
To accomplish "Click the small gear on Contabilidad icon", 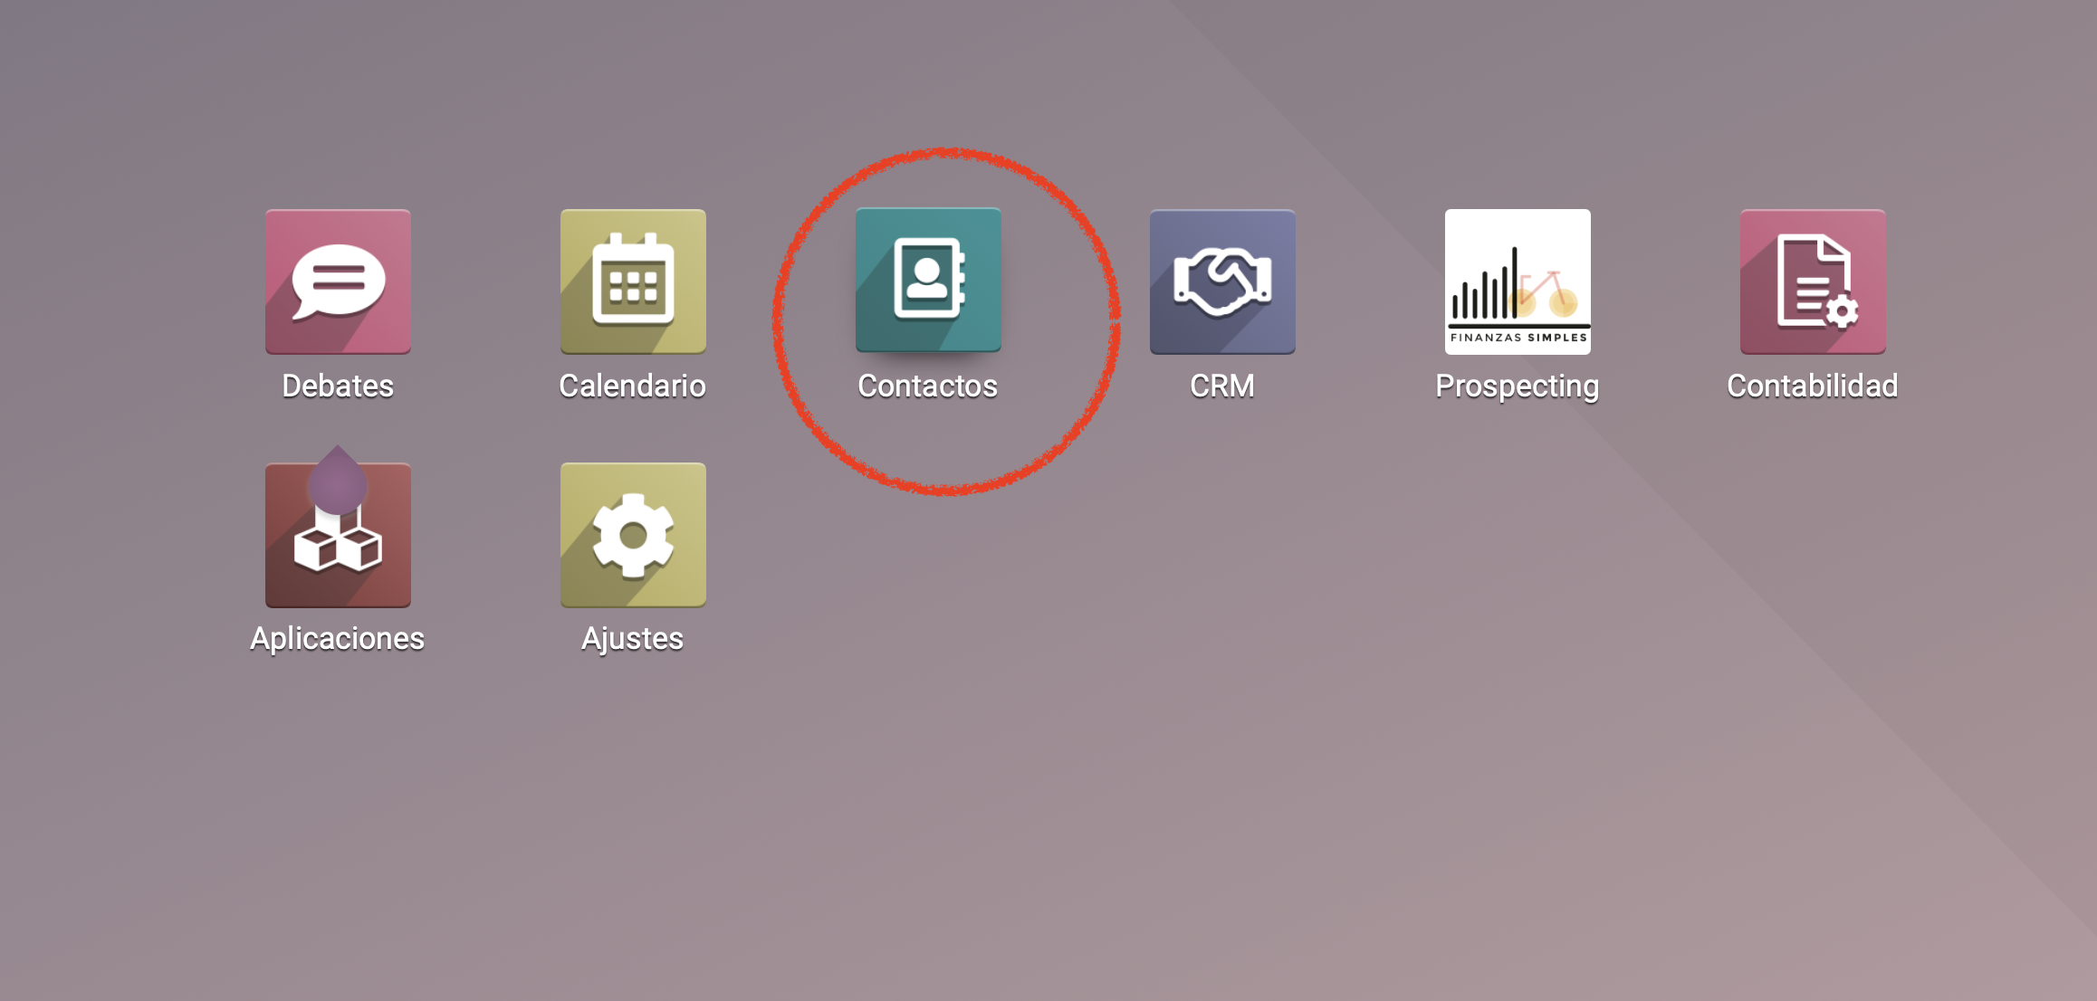I will (1842, 311).
